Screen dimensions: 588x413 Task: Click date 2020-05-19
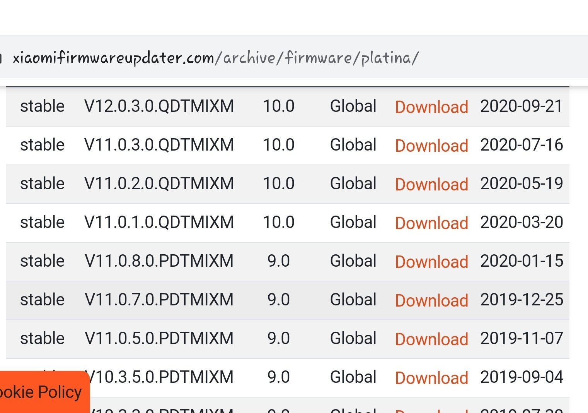(x=522, y=183)
